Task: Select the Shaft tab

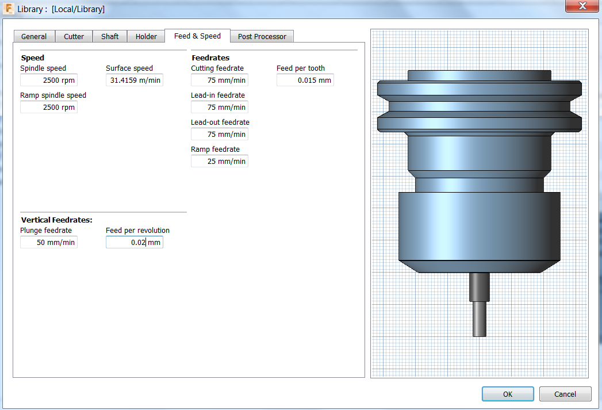Action: click(110, 36)
